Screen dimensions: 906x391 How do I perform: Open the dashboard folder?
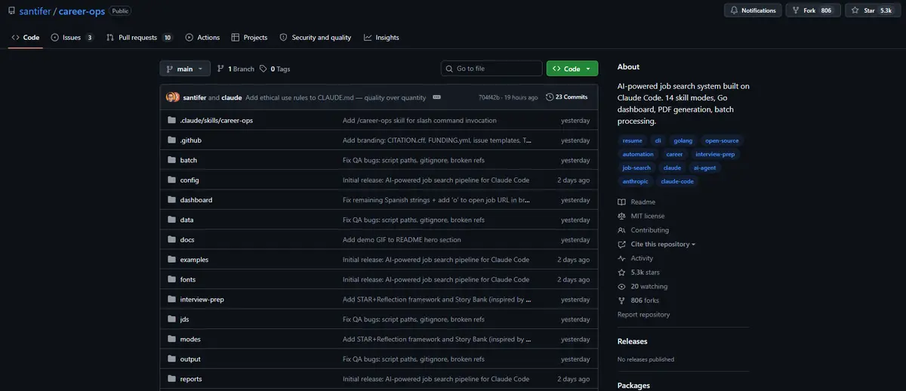click(x=196, y=200)
